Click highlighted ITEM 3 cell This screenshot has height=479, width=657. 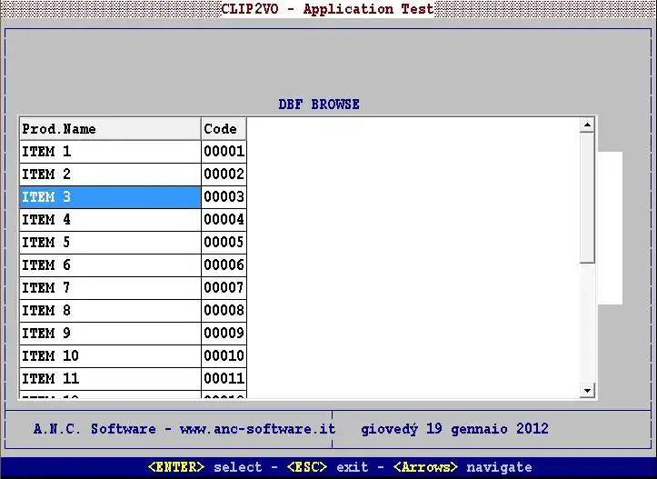110,197
